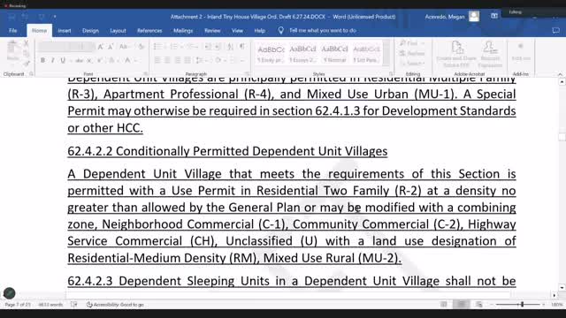Increase font size with Grow Font icon

101,47
